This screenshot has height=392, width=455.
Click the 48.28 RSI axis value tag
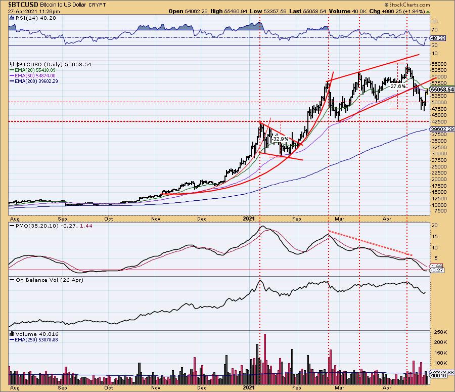click(x=438, y=38)
